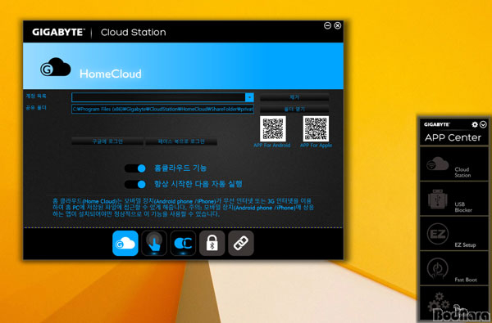Click the 제거 remove button

[x=294, y=97]
